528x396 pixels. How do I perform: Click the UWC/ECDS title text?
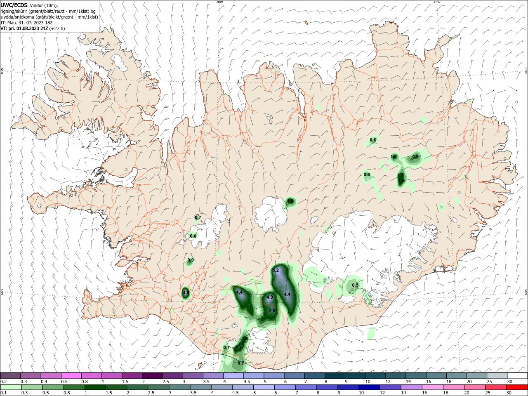[x=14, y=5]
